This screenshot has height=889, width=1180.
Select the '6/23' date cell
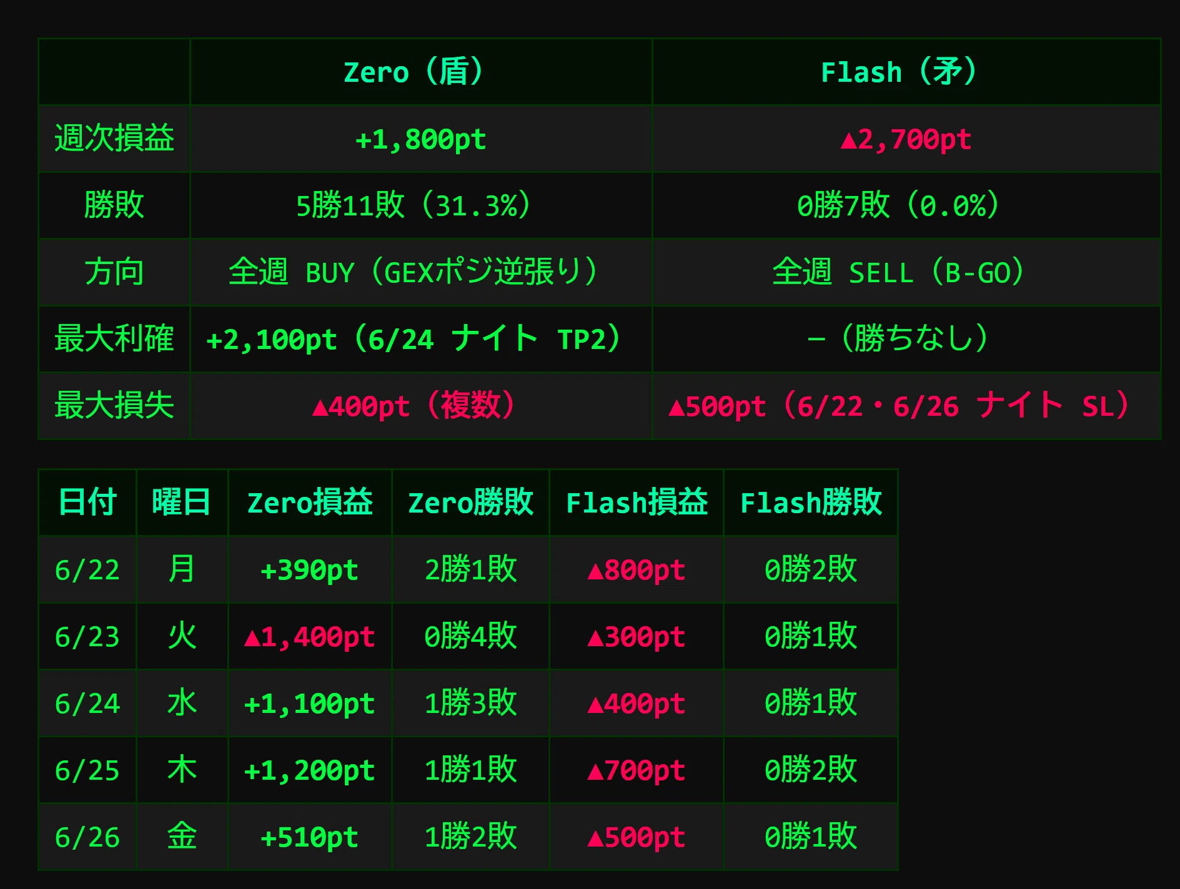pos(87,636)
